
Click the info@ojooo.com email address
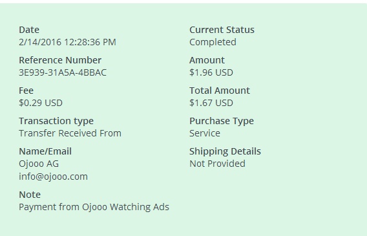tap(54, 177)
